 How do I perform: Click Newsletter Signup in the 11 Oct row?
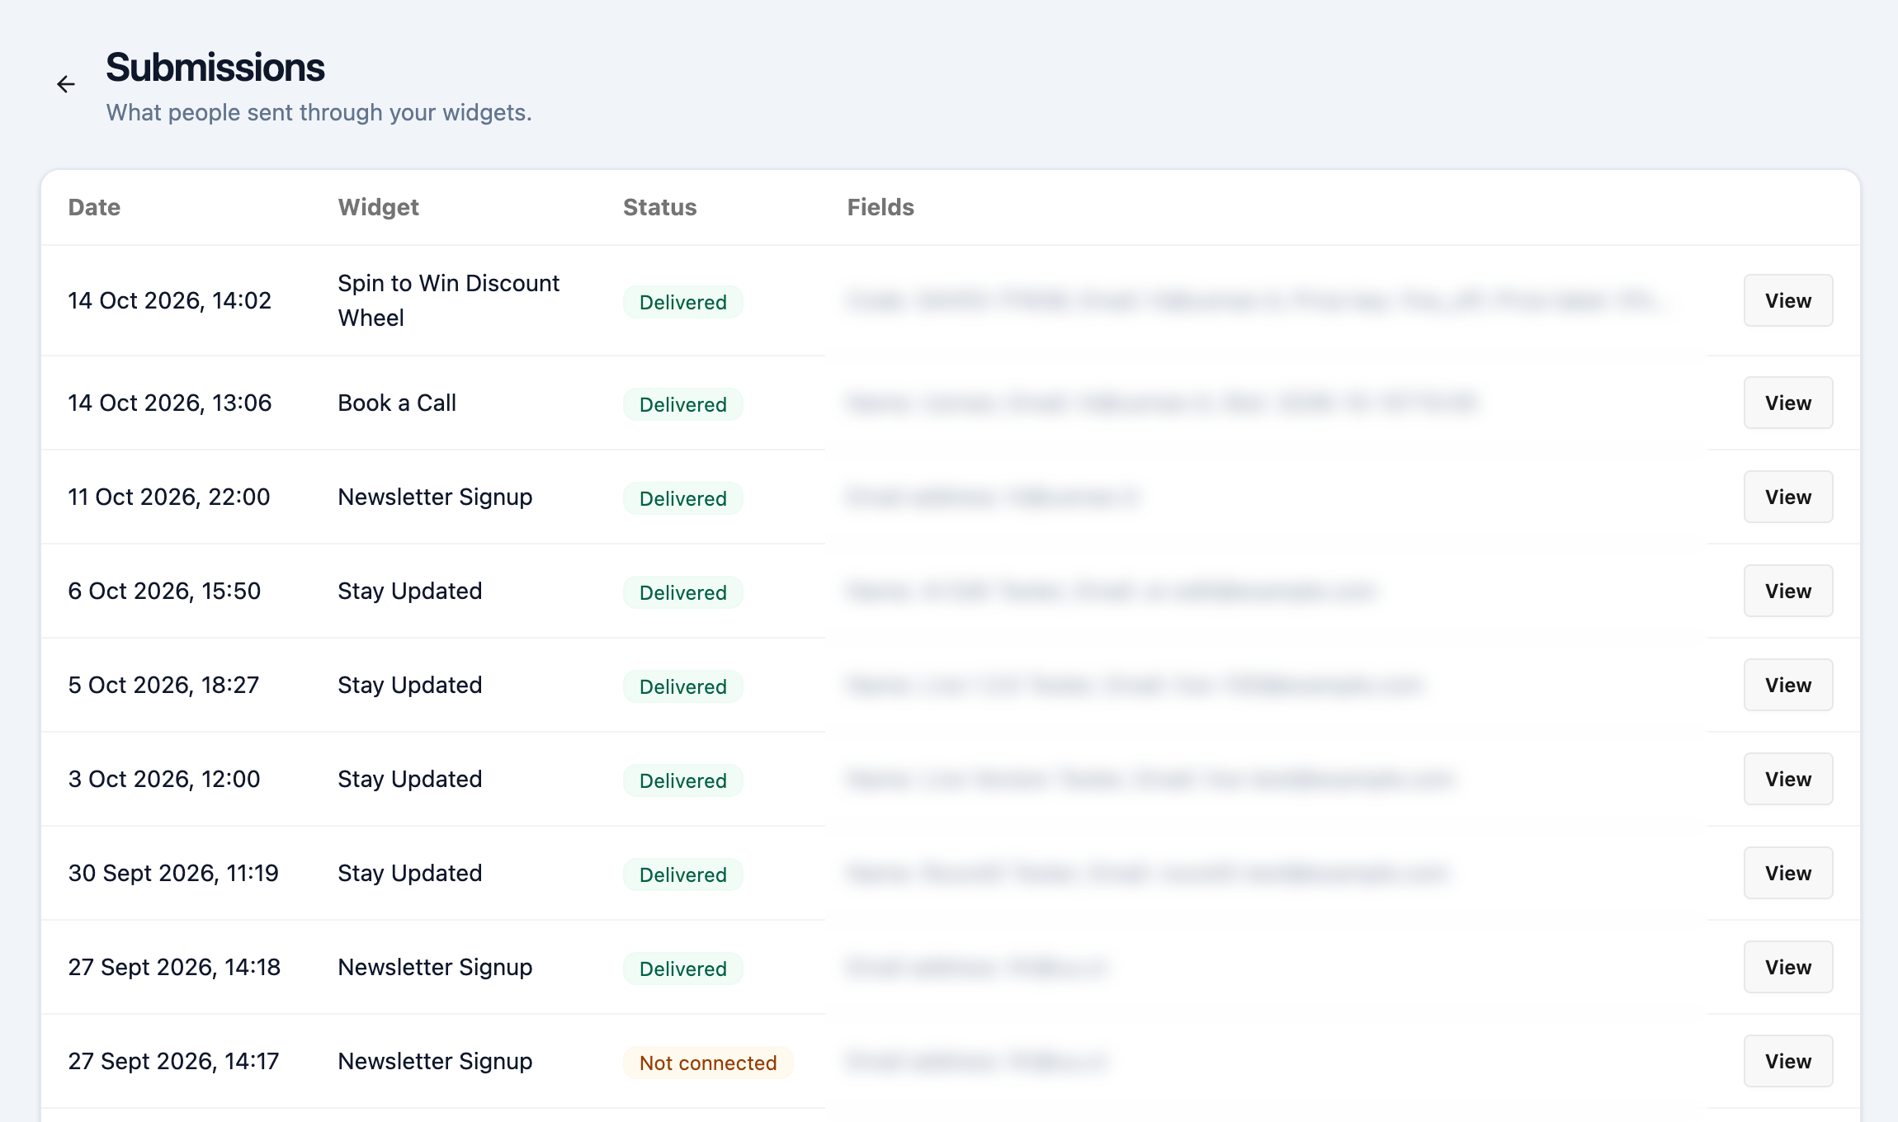pos(435,497)
